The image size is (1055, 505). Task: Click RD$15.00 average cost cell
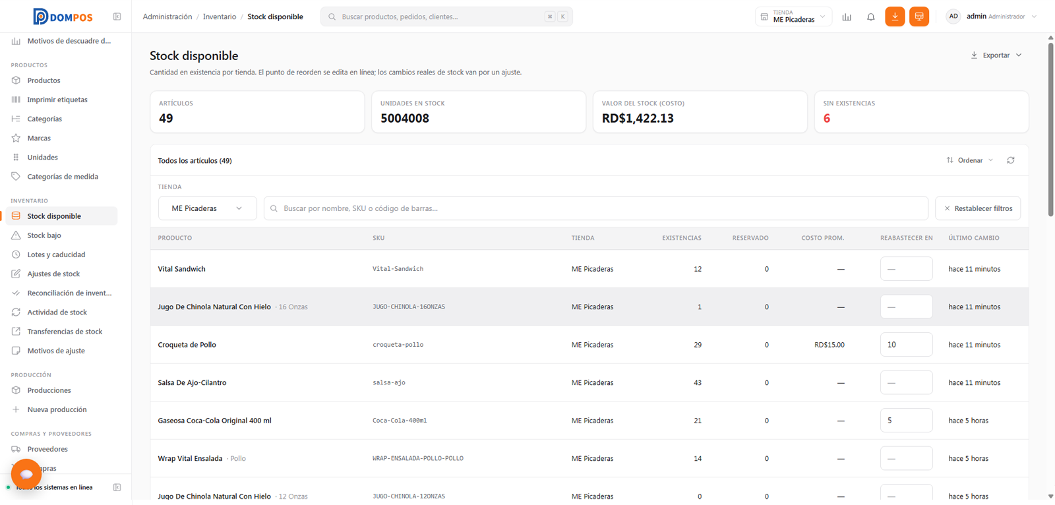tap(829, 345)
